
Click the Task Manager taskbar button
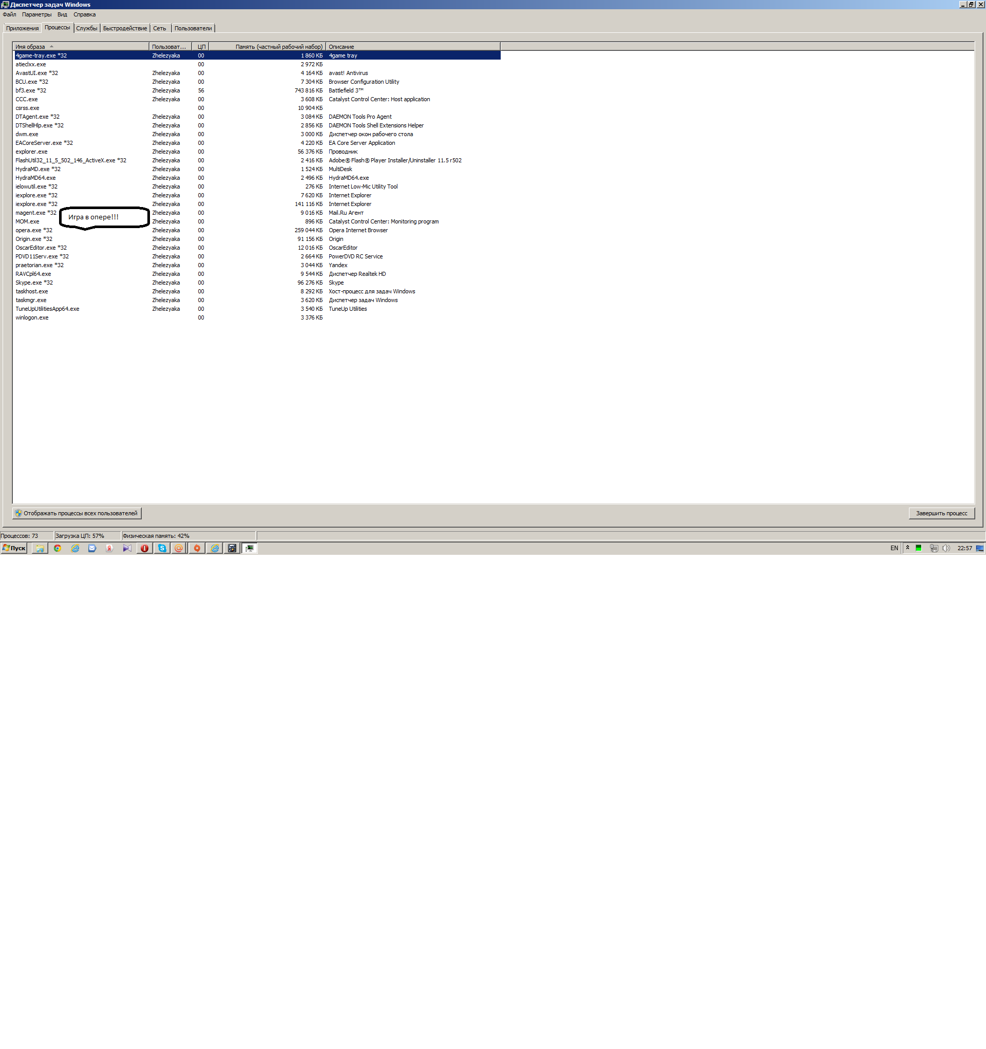click(250, 548)
